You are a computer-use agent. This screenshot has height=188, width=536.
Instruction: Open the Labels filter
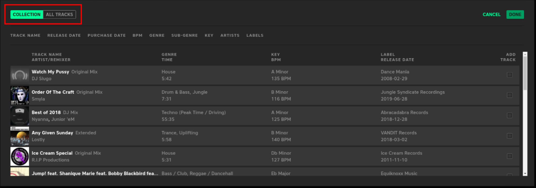tap(255, 35)
